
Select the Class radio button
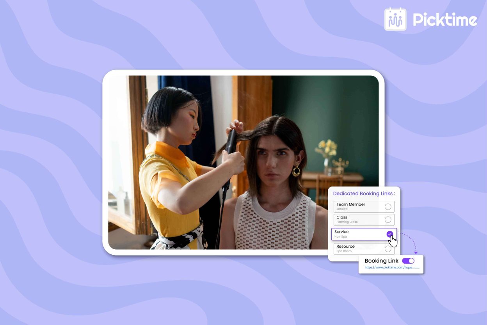tap(388, 219)
